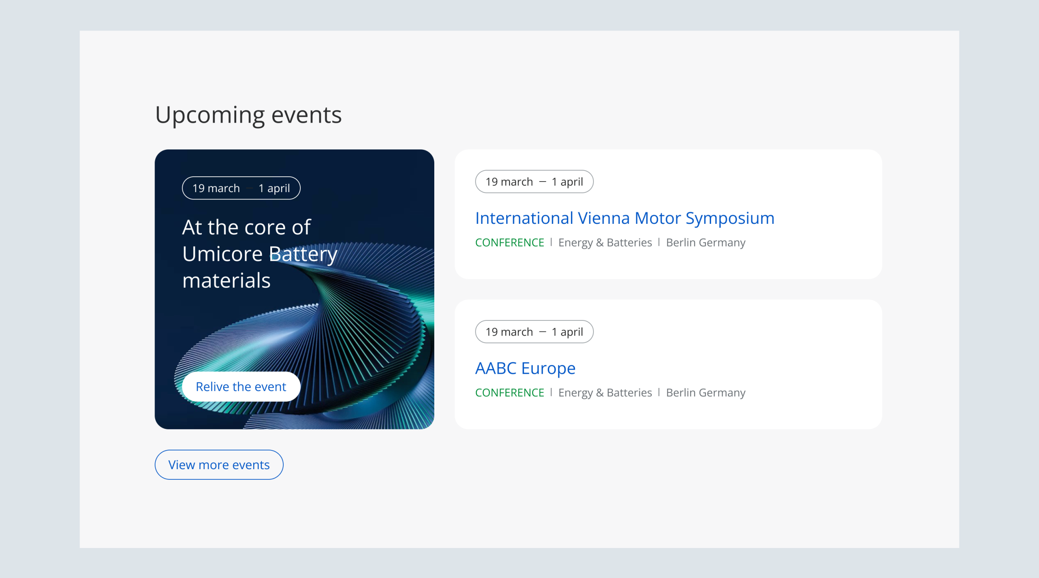Open the "View more events" button
The height and width of the screenshot is (578, 1039).
coord(219,465)
